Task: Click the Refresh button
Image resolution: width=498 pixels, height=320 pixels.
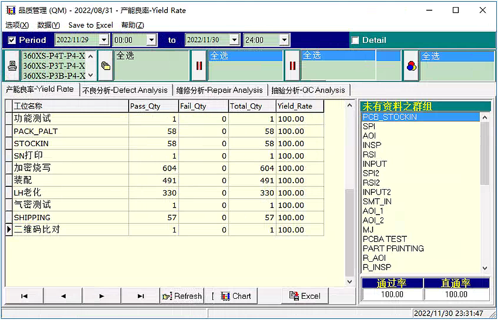Action: coord(182,296)
